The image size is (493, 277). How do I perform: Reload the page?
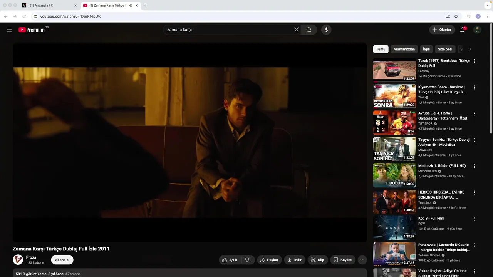24,16
